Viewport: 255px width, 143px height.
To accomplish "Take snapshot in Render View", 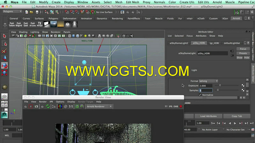I will coord(36,106).
